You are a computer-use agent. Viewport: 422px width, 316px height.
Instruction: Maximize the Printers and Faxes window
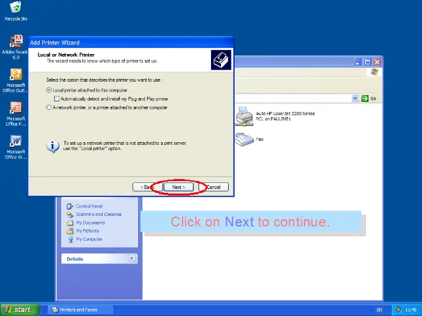click(368, 63)
